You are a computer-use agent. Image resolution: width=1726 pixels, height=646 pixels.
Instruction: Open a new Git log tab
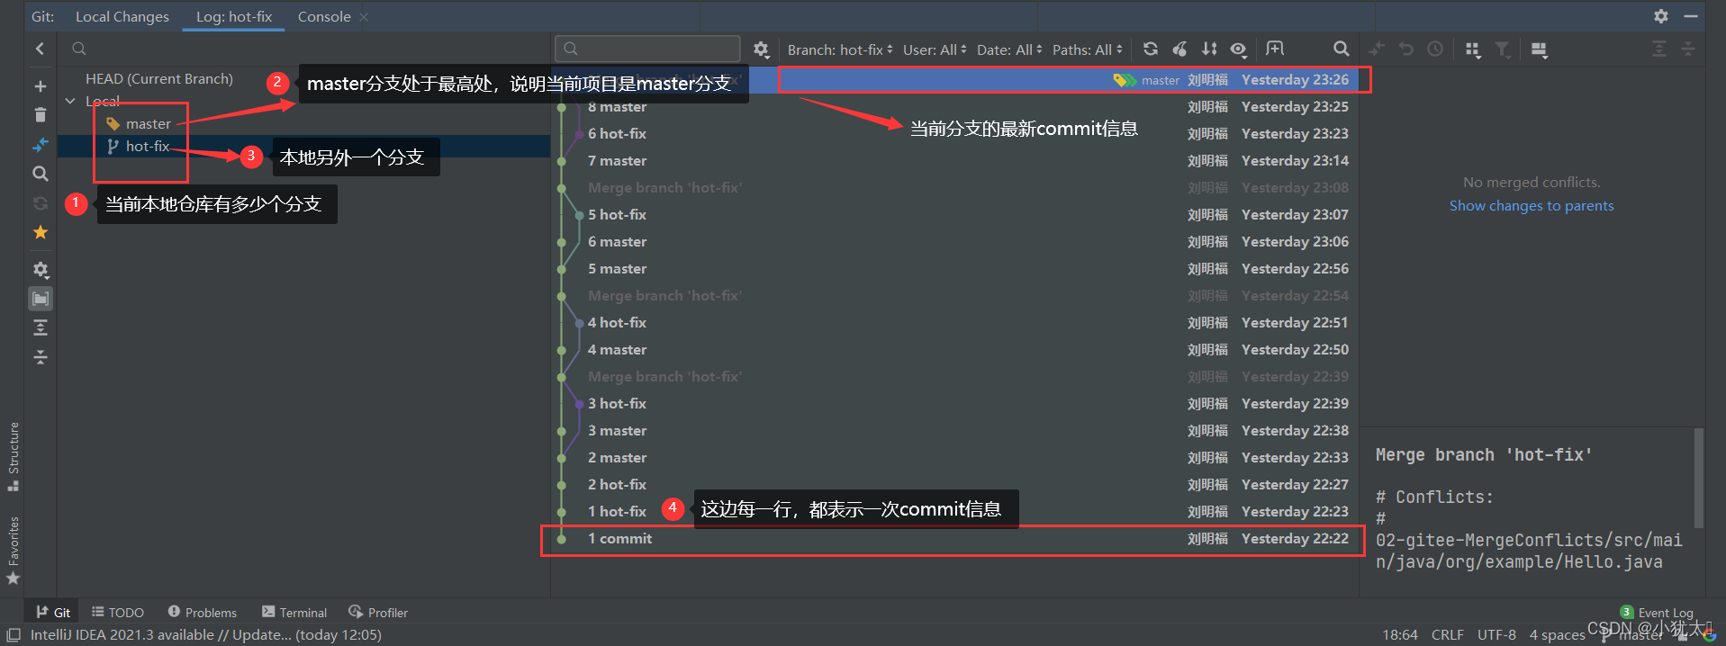1275,49
